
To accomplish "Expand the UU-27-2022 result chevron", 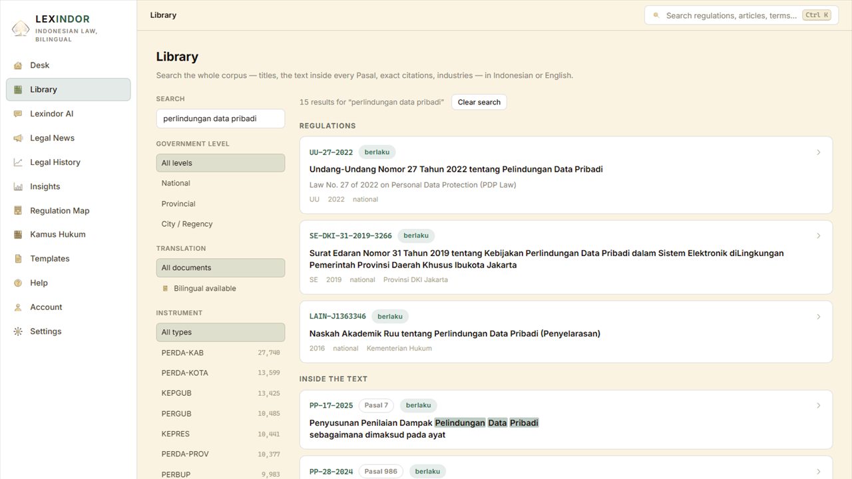I will click(x=819, y=152).
